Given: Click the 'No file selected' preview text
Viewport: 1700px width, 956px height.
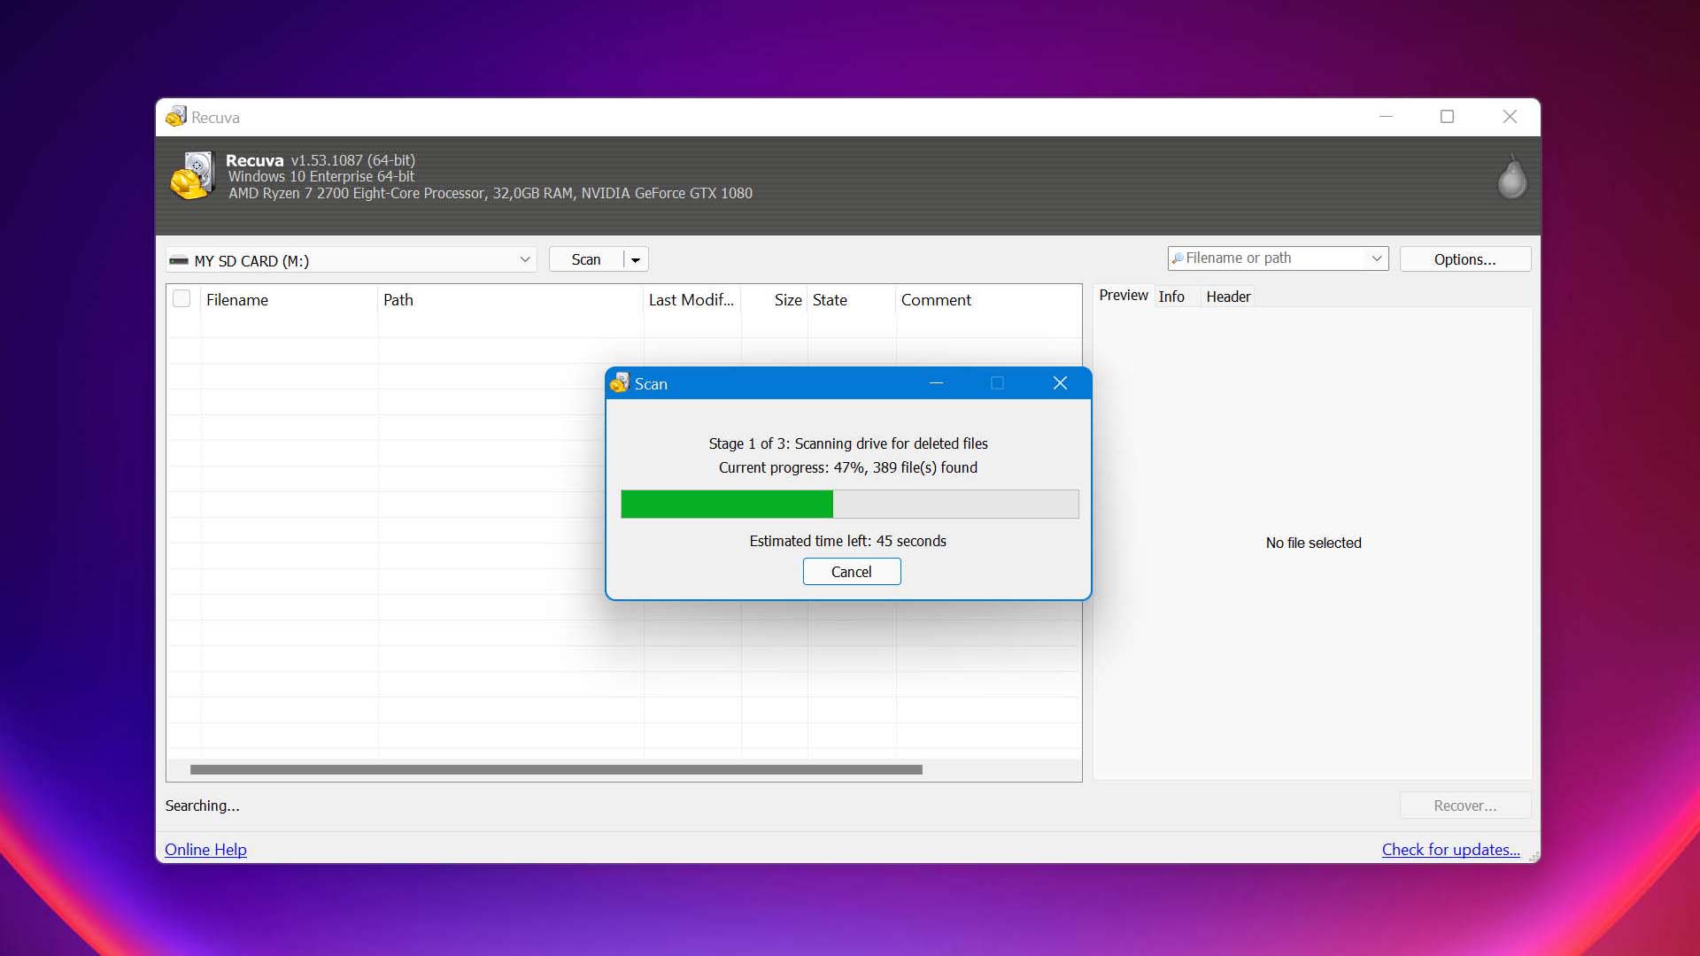Looking at the screenshot, I should point(1313,543).
